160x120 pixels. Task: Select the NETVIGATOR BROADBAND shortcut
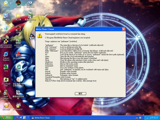tap(6, 43)
